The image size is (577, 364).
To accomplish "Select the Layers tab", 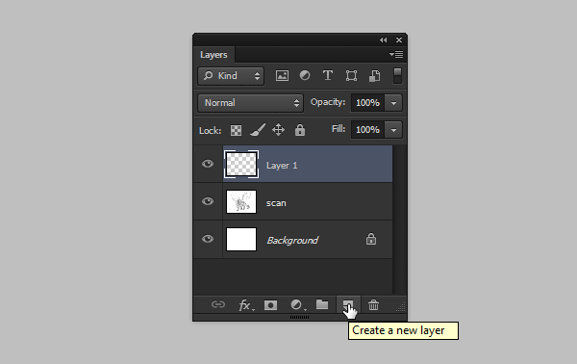I will tap(213, 55).
